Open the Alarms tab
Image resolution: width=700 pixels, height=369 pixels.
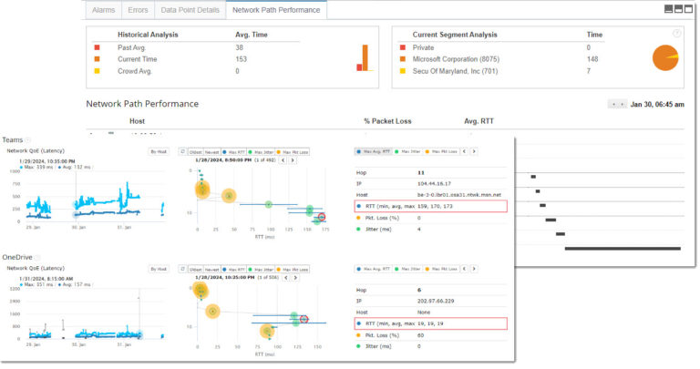tap(104, 10)
